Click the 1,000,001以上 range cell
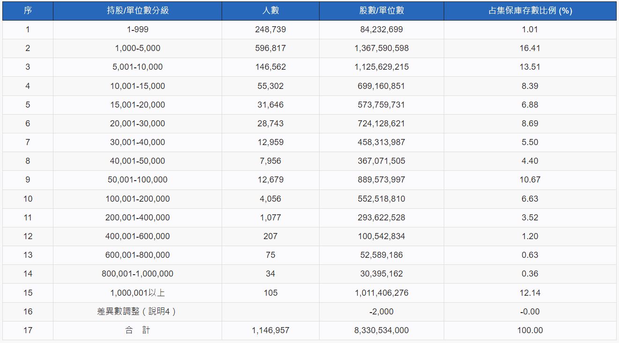Screen dimensions: 619x343 click(137, 293)
